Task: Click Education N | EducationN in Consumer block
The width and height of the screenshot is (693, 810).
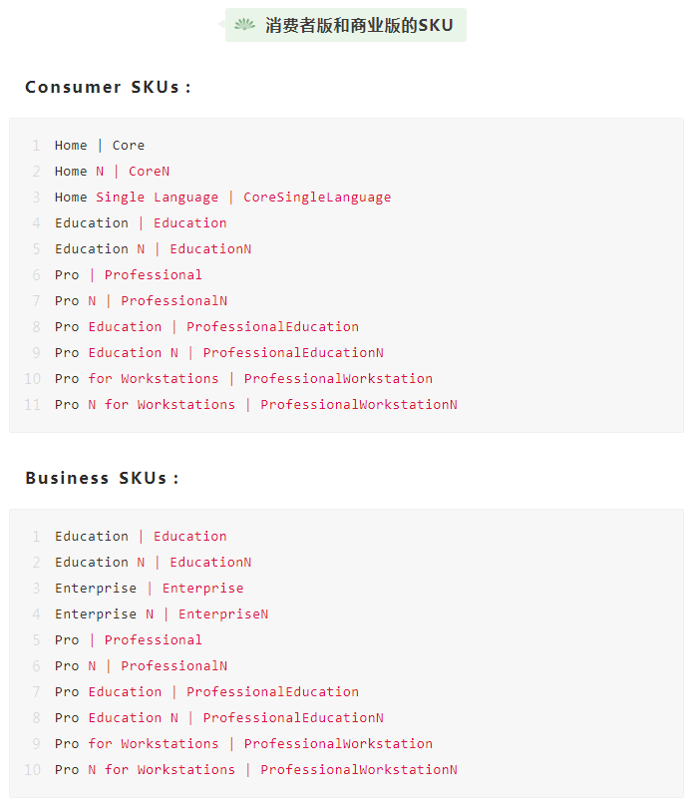Action: tap(153, 248)
